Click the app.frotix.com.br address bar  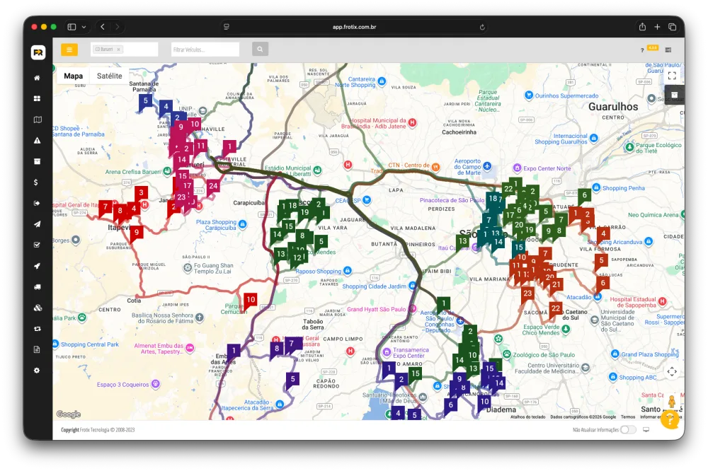coord(355,27)
